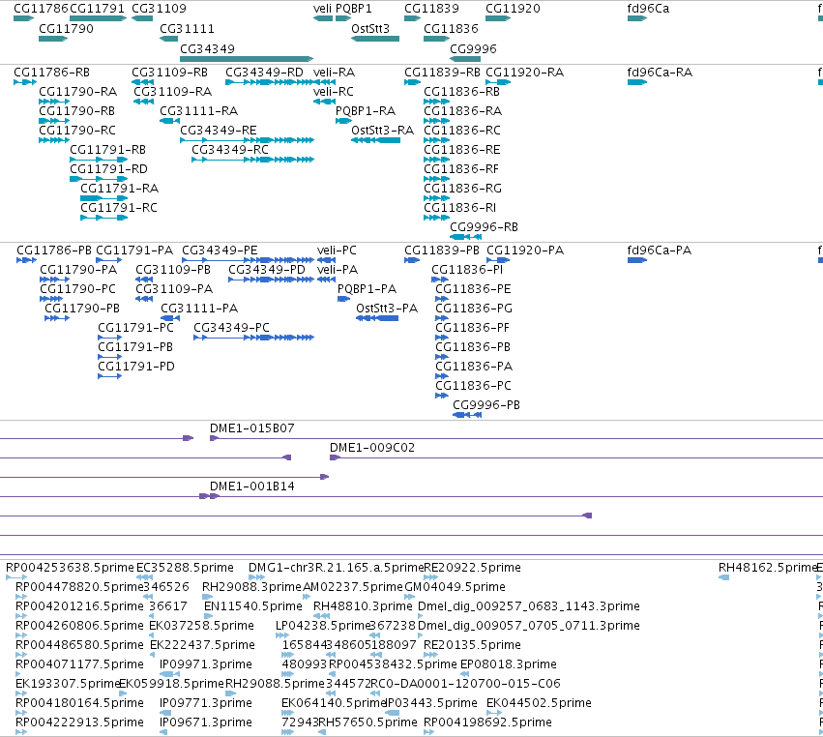Click protein fd96Ca-PA

660,251
